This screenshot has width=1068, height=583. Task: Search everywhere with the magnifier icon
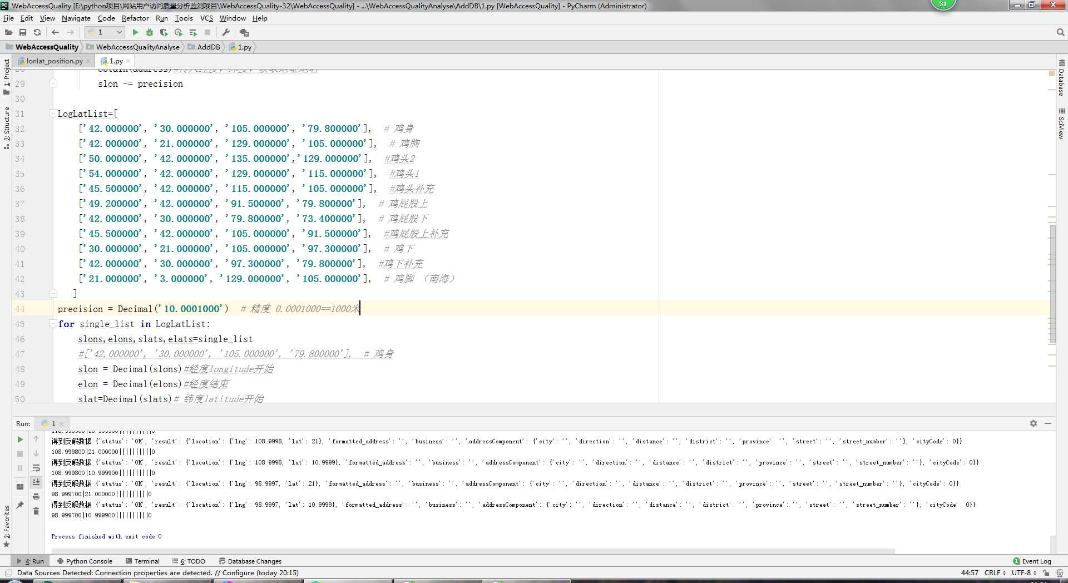click(1060, 32)
